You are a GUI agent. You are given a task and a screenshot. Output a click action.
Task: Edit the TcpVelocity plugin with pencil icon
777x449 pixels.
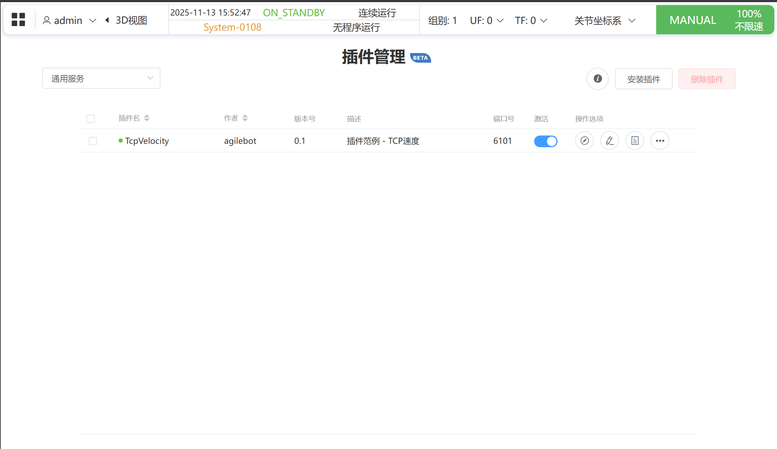[610, 141]
